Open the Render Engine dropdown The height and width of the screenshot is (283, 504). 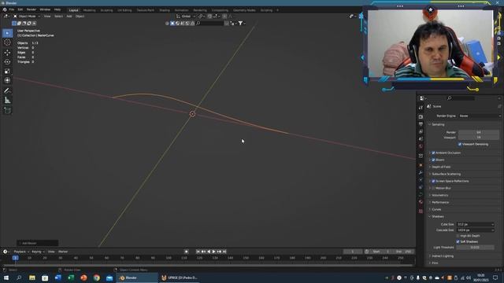click(480, 116)
